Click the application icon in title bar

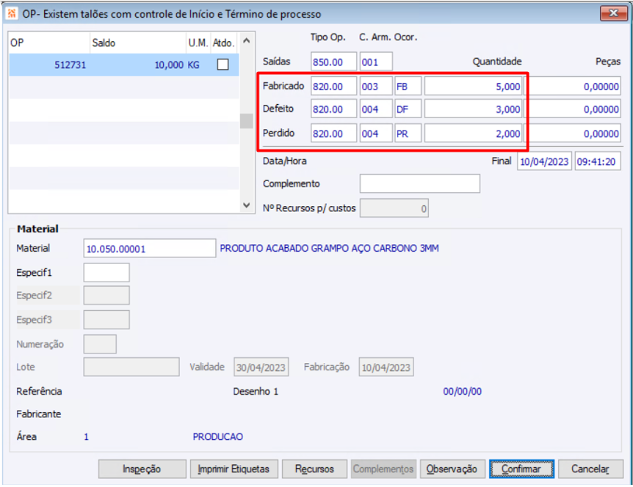[x=12, y=14]
